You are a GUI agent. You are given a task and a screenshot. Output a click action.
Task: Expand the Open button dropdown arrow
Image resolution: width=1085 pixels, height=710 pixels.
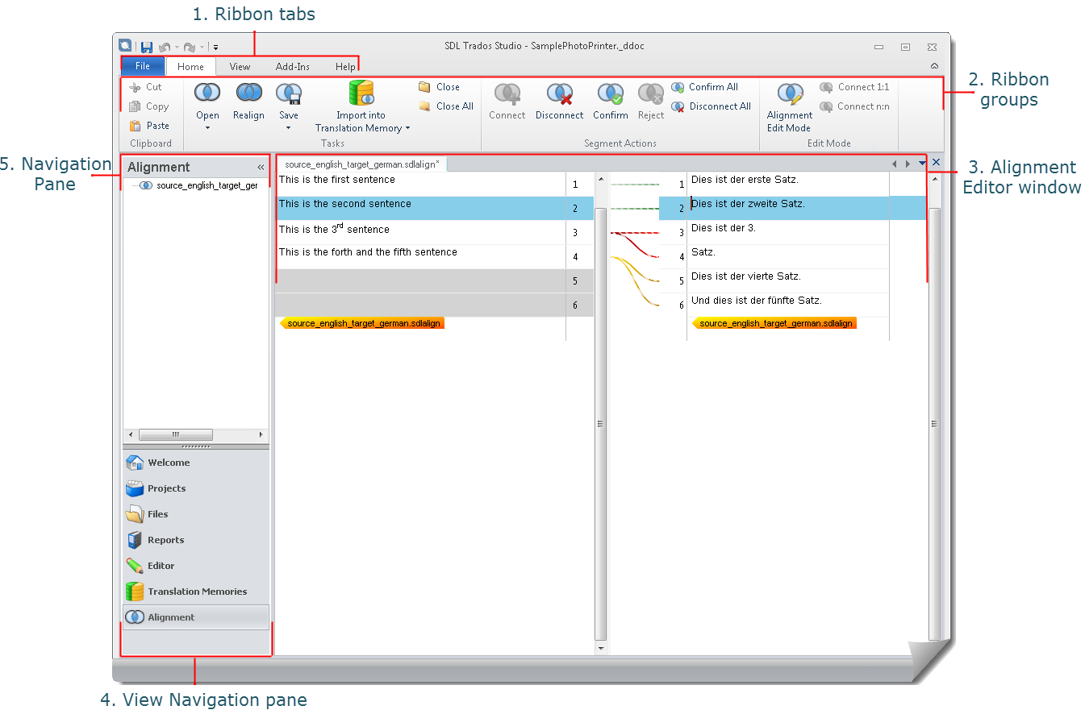pos(207,128)
